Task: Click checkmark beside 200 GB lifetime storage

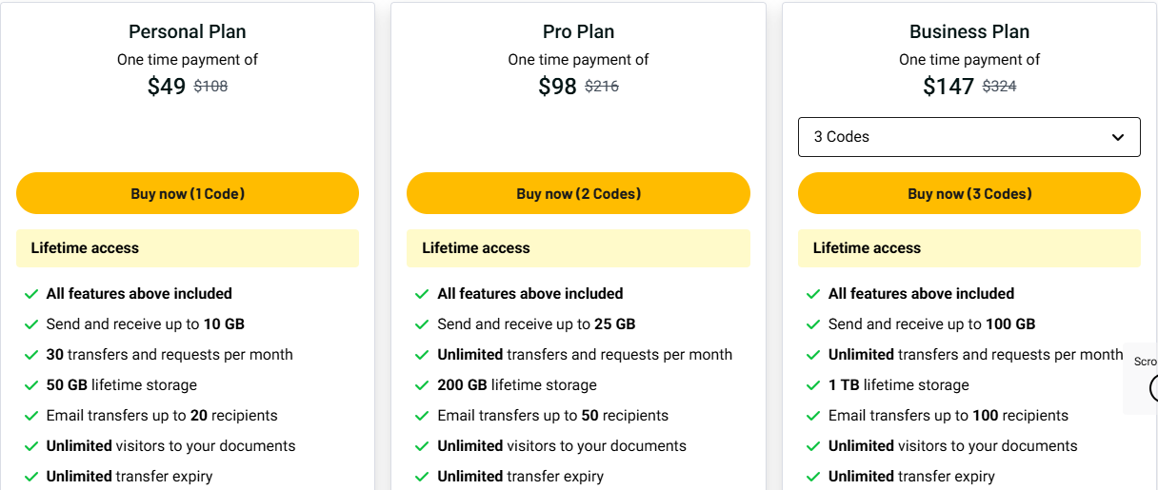Action: 422,385
